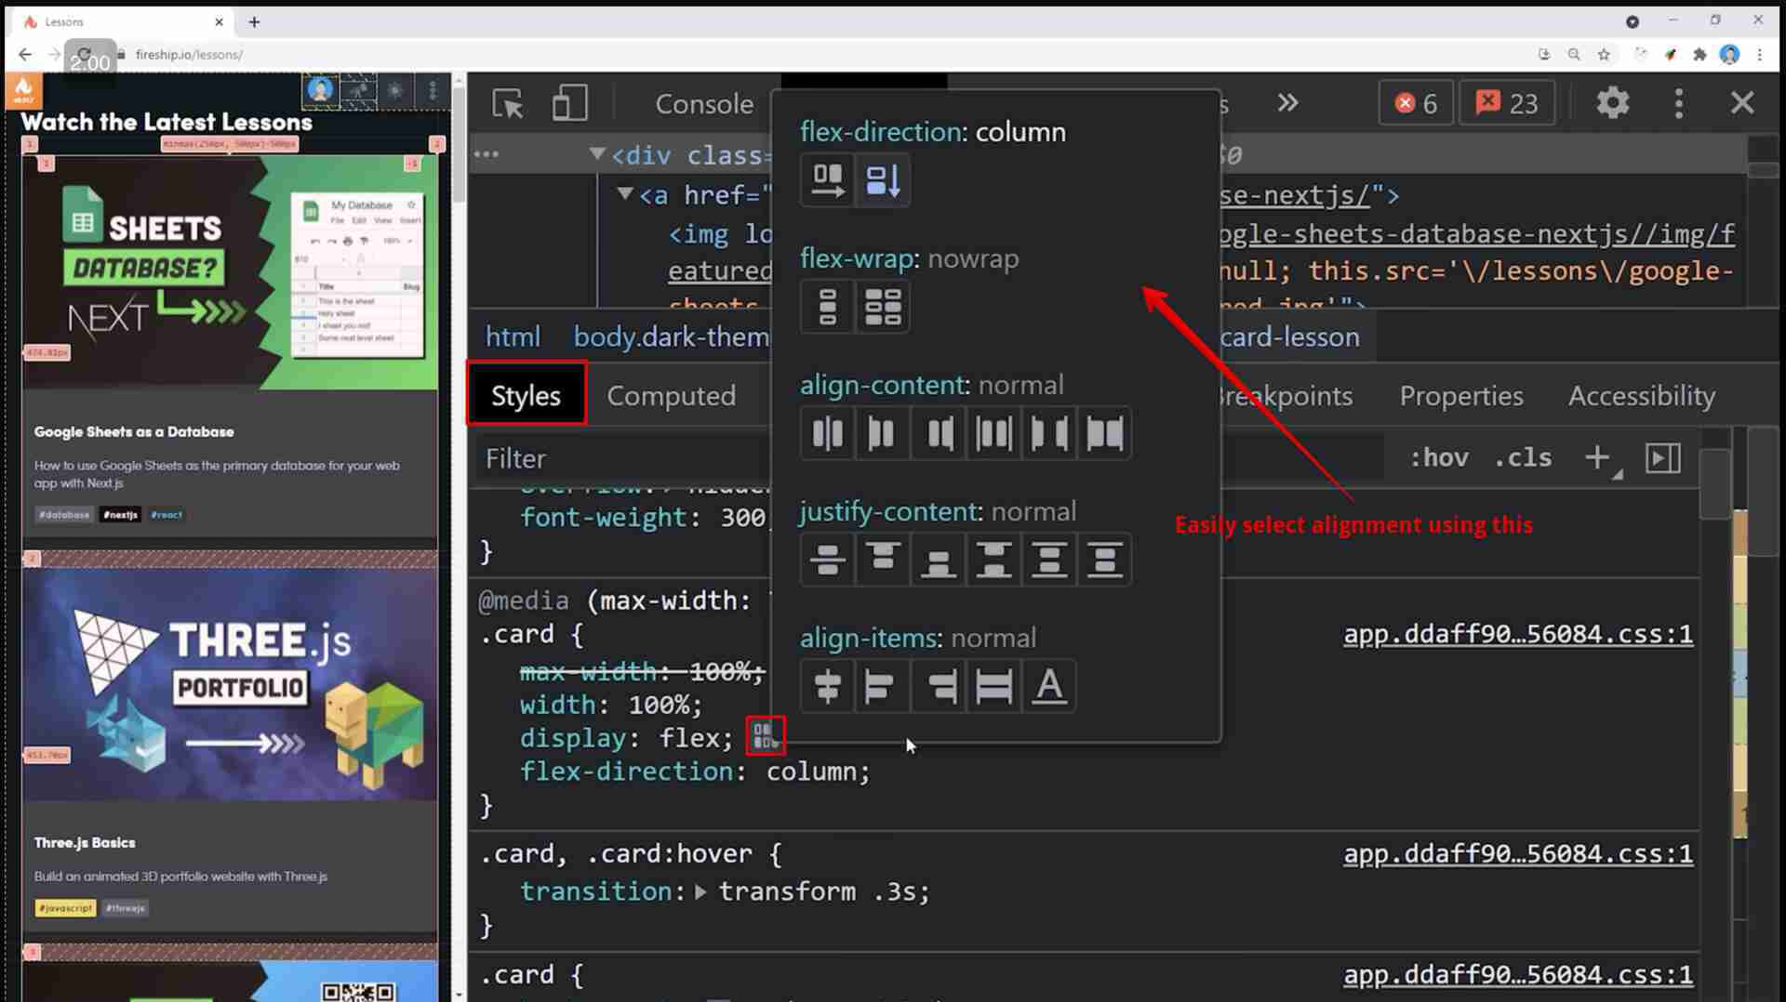The width and height of the screenshot is (1786, 1002).
Task: Open the flexbox editor icon next to display: flex
Action: point(766,736)
